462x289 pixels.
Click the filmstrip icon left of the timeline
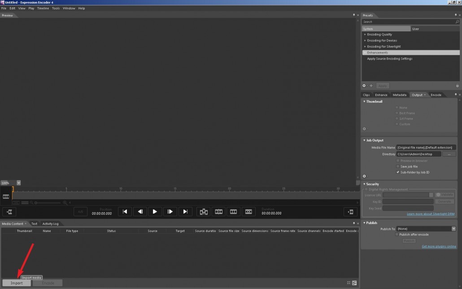6,197
